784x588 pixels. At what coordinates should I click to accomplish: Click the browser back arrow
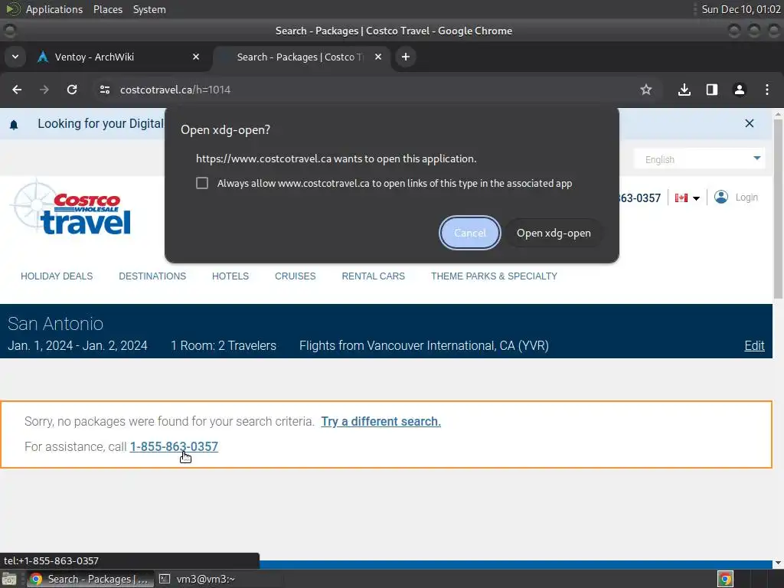tap(17, 90)
